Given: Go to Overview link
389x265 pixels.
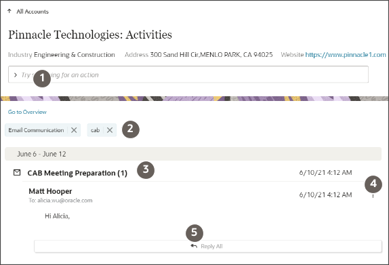Looking at the screenshot, I should tap(27, 112).
